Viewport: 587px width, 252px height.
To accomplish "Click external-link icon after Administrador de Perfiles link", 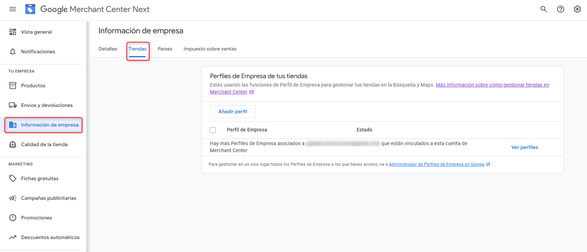I will pyautogui.click(x=488, y=164).
